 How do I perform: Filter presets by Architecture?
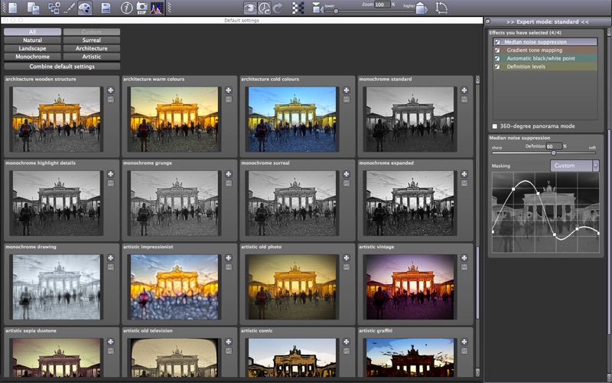92,48
